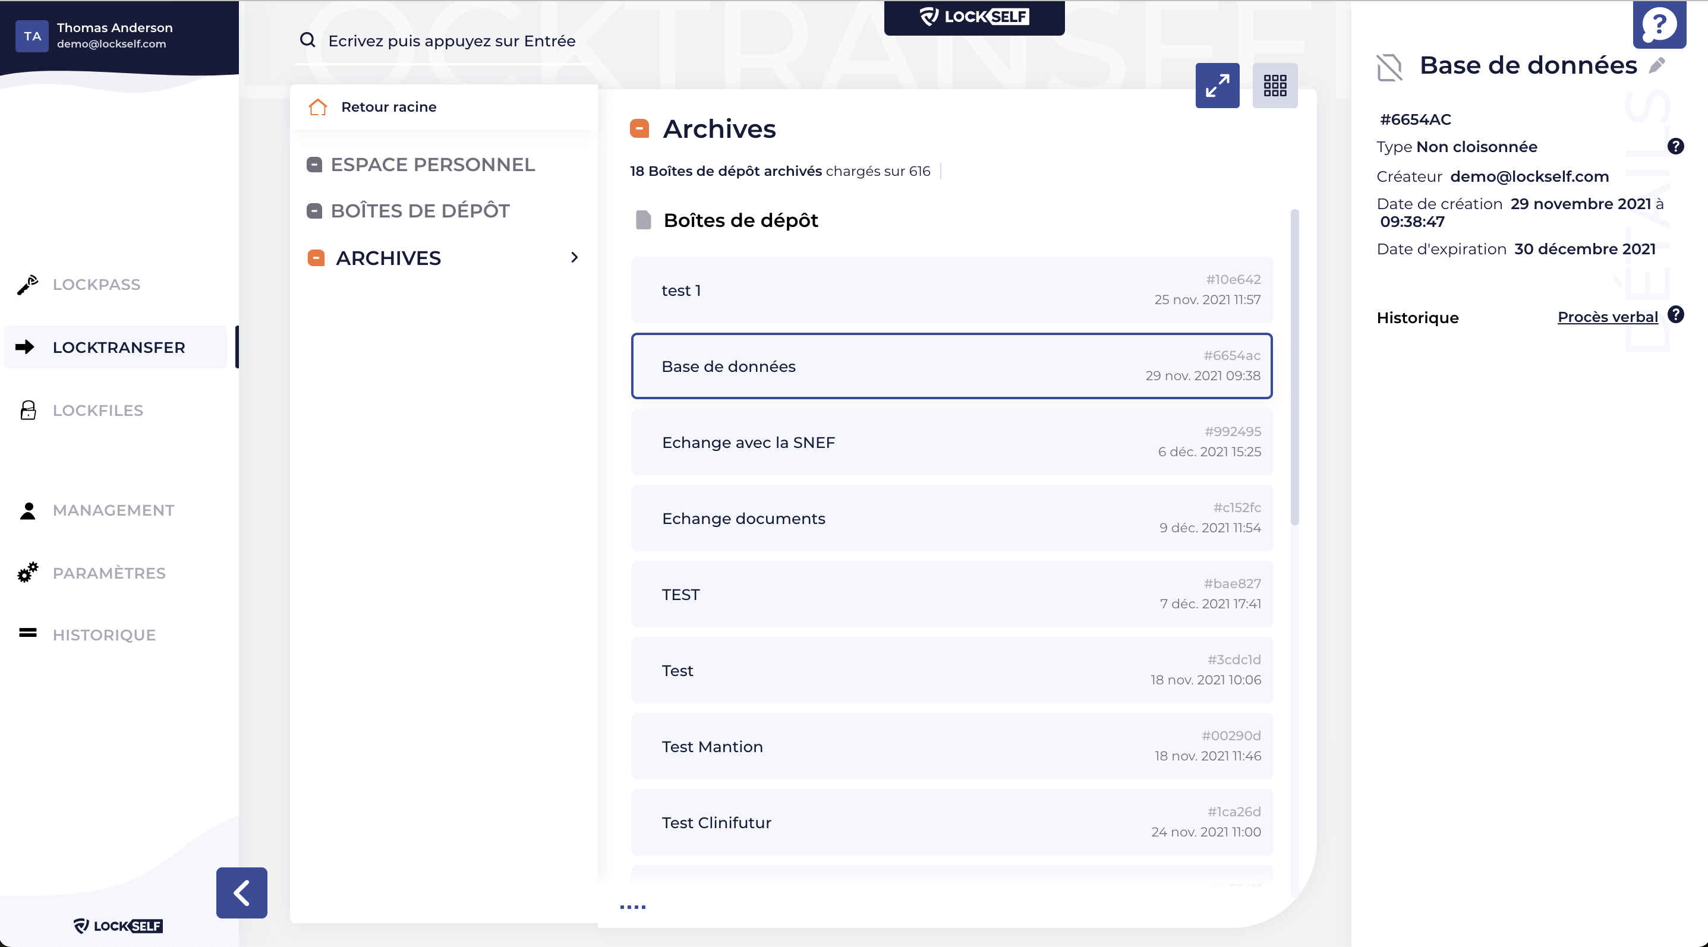This screenshot has width=1708, height=947.
Task: Open the help question mark bubble
Action: point(1659,24)
